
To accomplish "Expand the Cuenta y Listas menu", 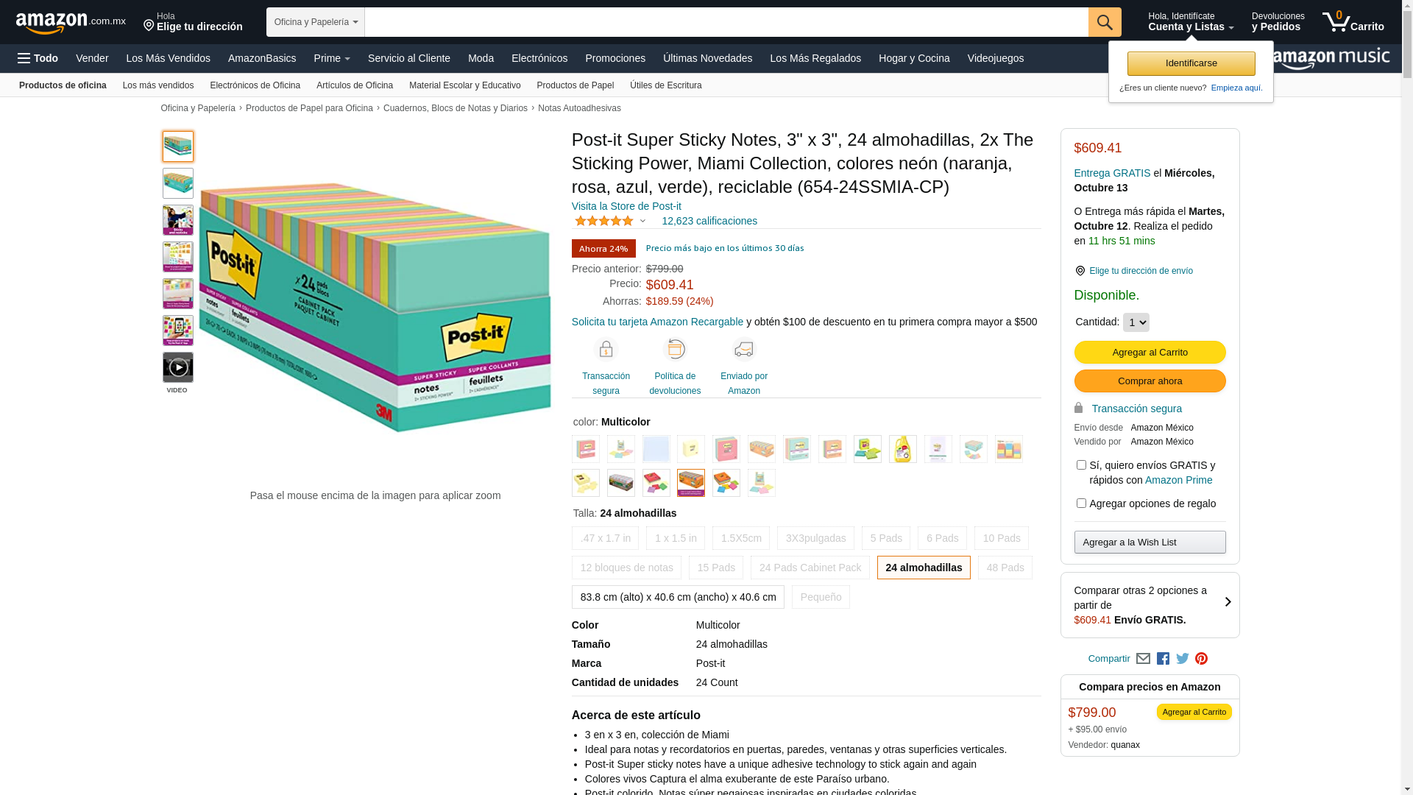I will point(1190,22).
